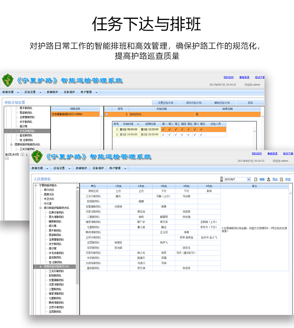294x328 pixels.
Task: Expand 固原铁路护路联防大队 node in front tree
Action: click(x=41, y=266)
